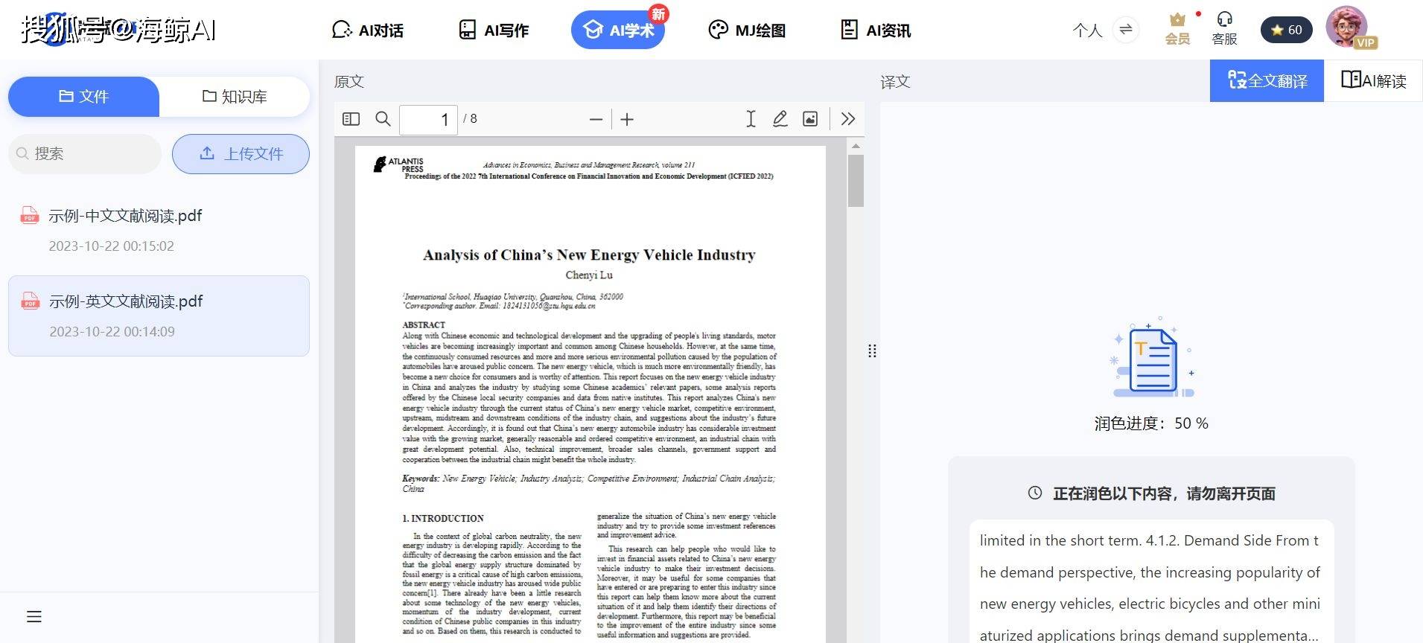Click the clock icon beside 正在润色

coord(1035,493)
